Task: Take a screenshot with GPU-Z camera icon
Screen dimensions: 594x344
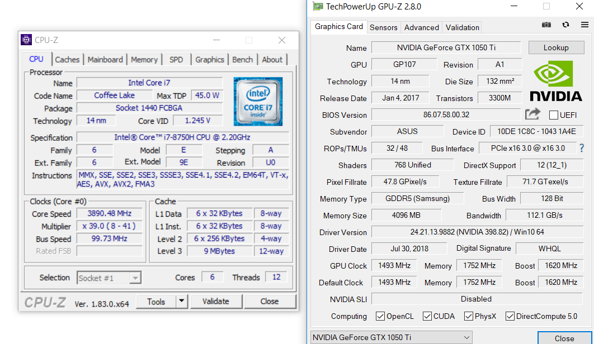Action: click(546, 25)
